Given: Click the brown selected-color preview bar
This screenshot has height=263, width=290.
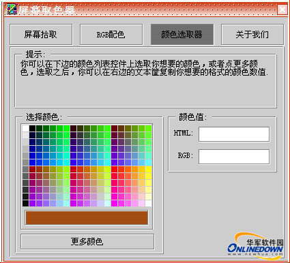Looking at the screenshot, I should (87, 217).
